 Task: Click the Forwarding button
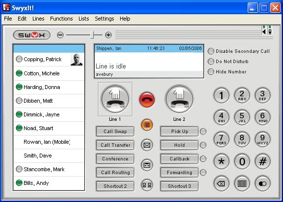(x=180, y=172)
